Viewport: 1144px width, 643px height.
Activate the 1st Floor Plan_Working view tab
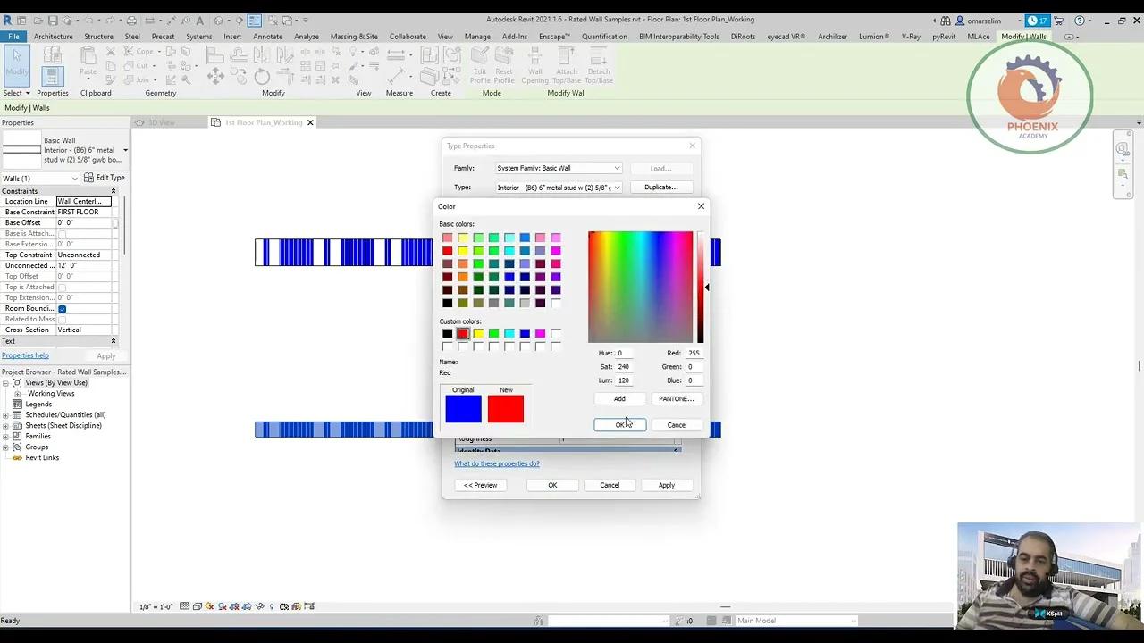pyautogui.click(x=261, y=122)
